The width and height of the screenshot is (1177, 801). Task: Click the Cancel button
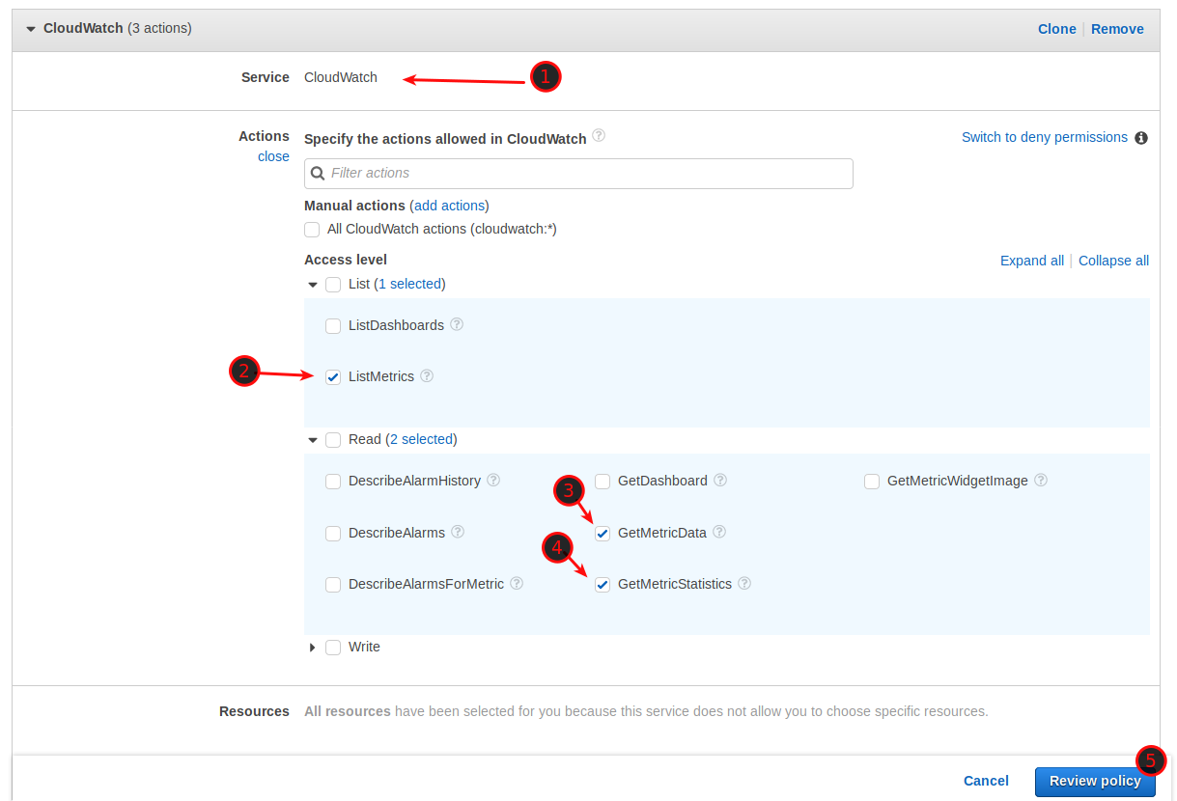986,781
